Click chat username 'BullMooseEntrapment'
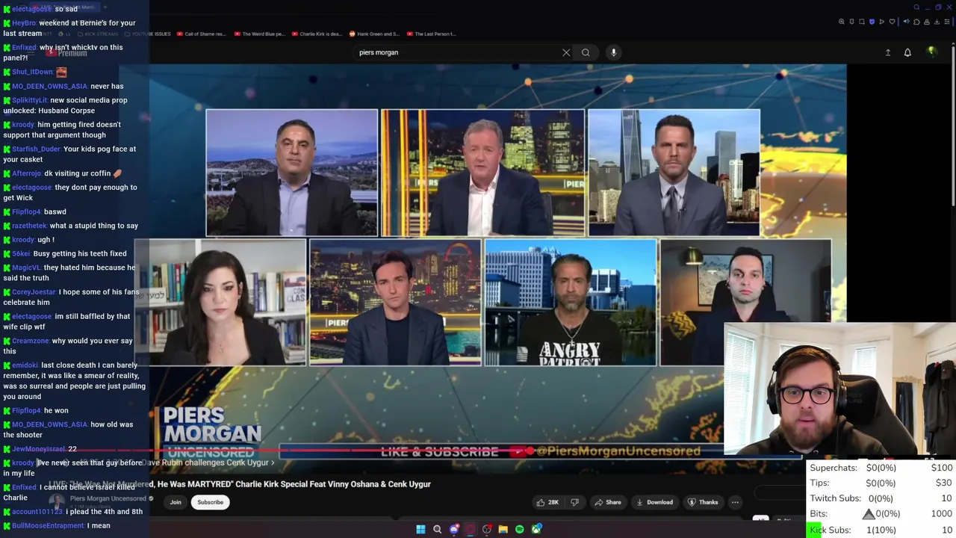This screenshot has height=538, width=956. (x=48, y=525)
